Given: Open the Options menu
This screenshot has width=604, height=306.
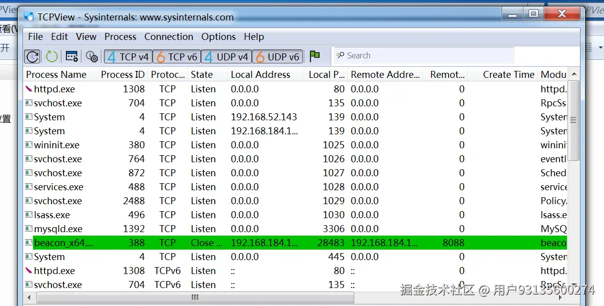Looking at the screenshot, I should [x=219, y=36].
